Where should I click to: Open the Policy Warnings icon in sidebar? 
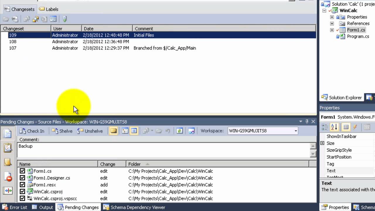click(8, 176)
